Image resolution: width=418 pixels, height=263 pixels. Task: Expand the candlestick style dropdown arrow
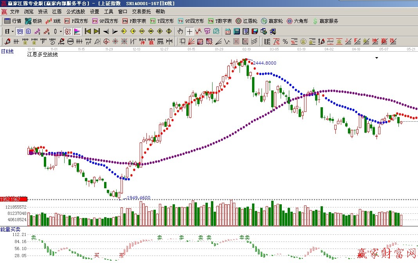pos(61,31)
